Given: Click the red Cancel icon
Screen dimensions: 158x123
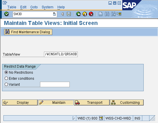Looking at the screenshot, I should 91,14.
